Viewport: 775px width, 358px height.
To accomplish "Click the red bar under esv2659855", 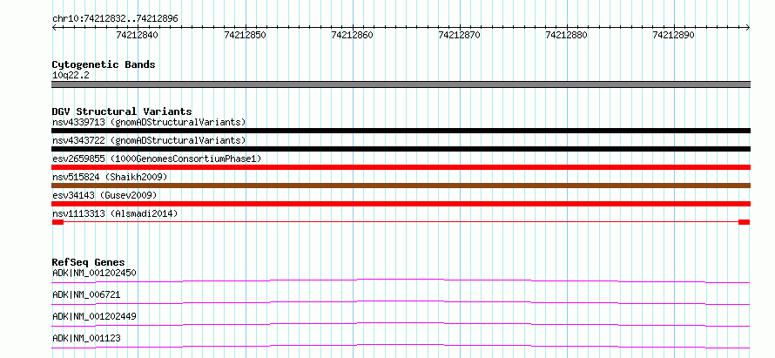I will 401,167.
